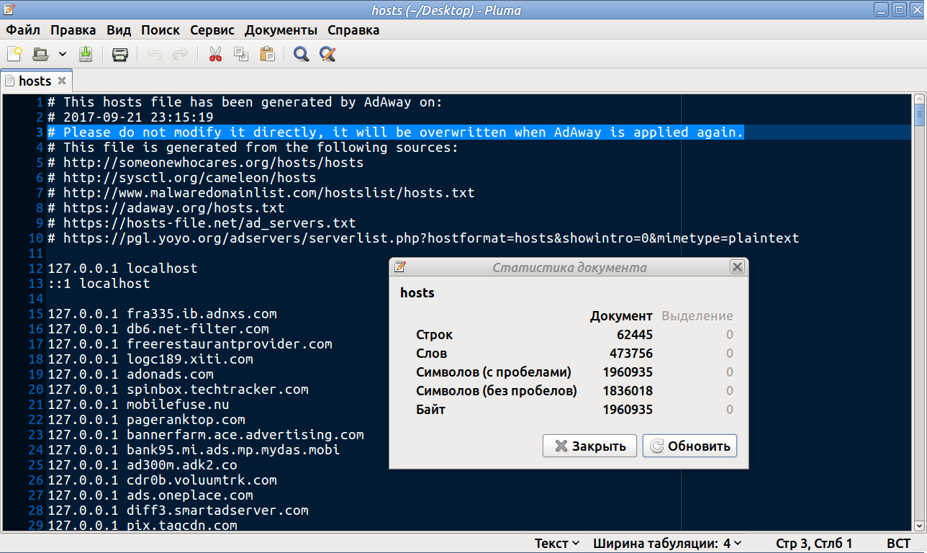The image size is (927, 553).
Task: Maximize the Pluma window
Action: [898, 10]
